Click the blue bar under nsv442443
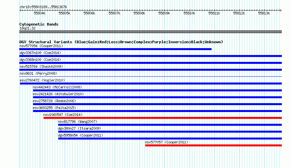 tap(157, 90)
